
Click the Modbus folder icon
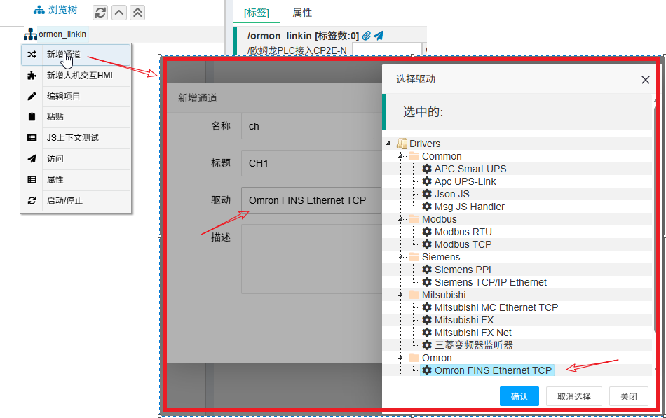pos(414,219)
